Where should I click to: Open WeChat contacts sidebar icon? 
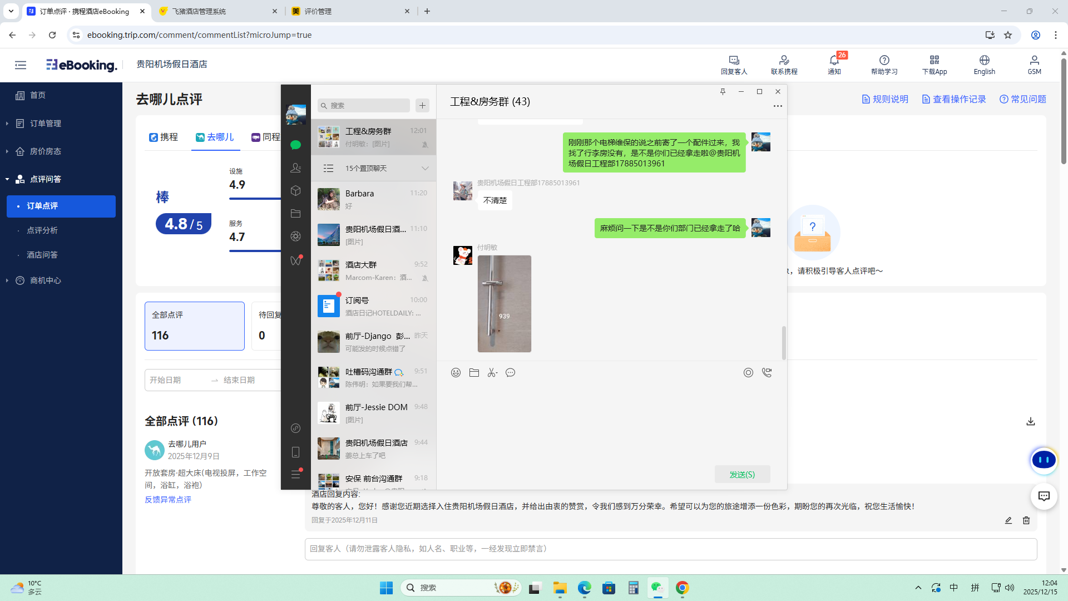(295, 168)
